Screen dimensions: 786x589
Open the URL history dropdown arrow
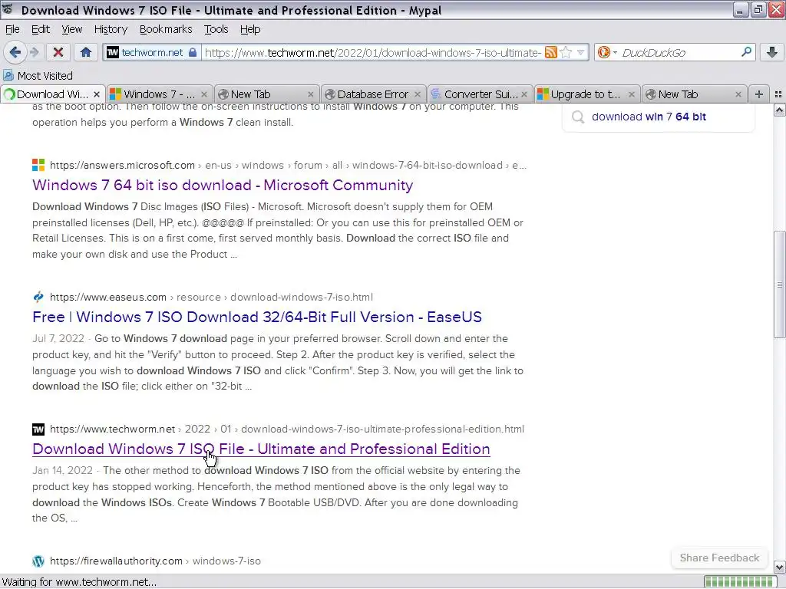[580, 52]
